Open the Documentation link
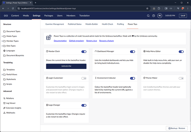The image size is (191, 132). (60, 41)
